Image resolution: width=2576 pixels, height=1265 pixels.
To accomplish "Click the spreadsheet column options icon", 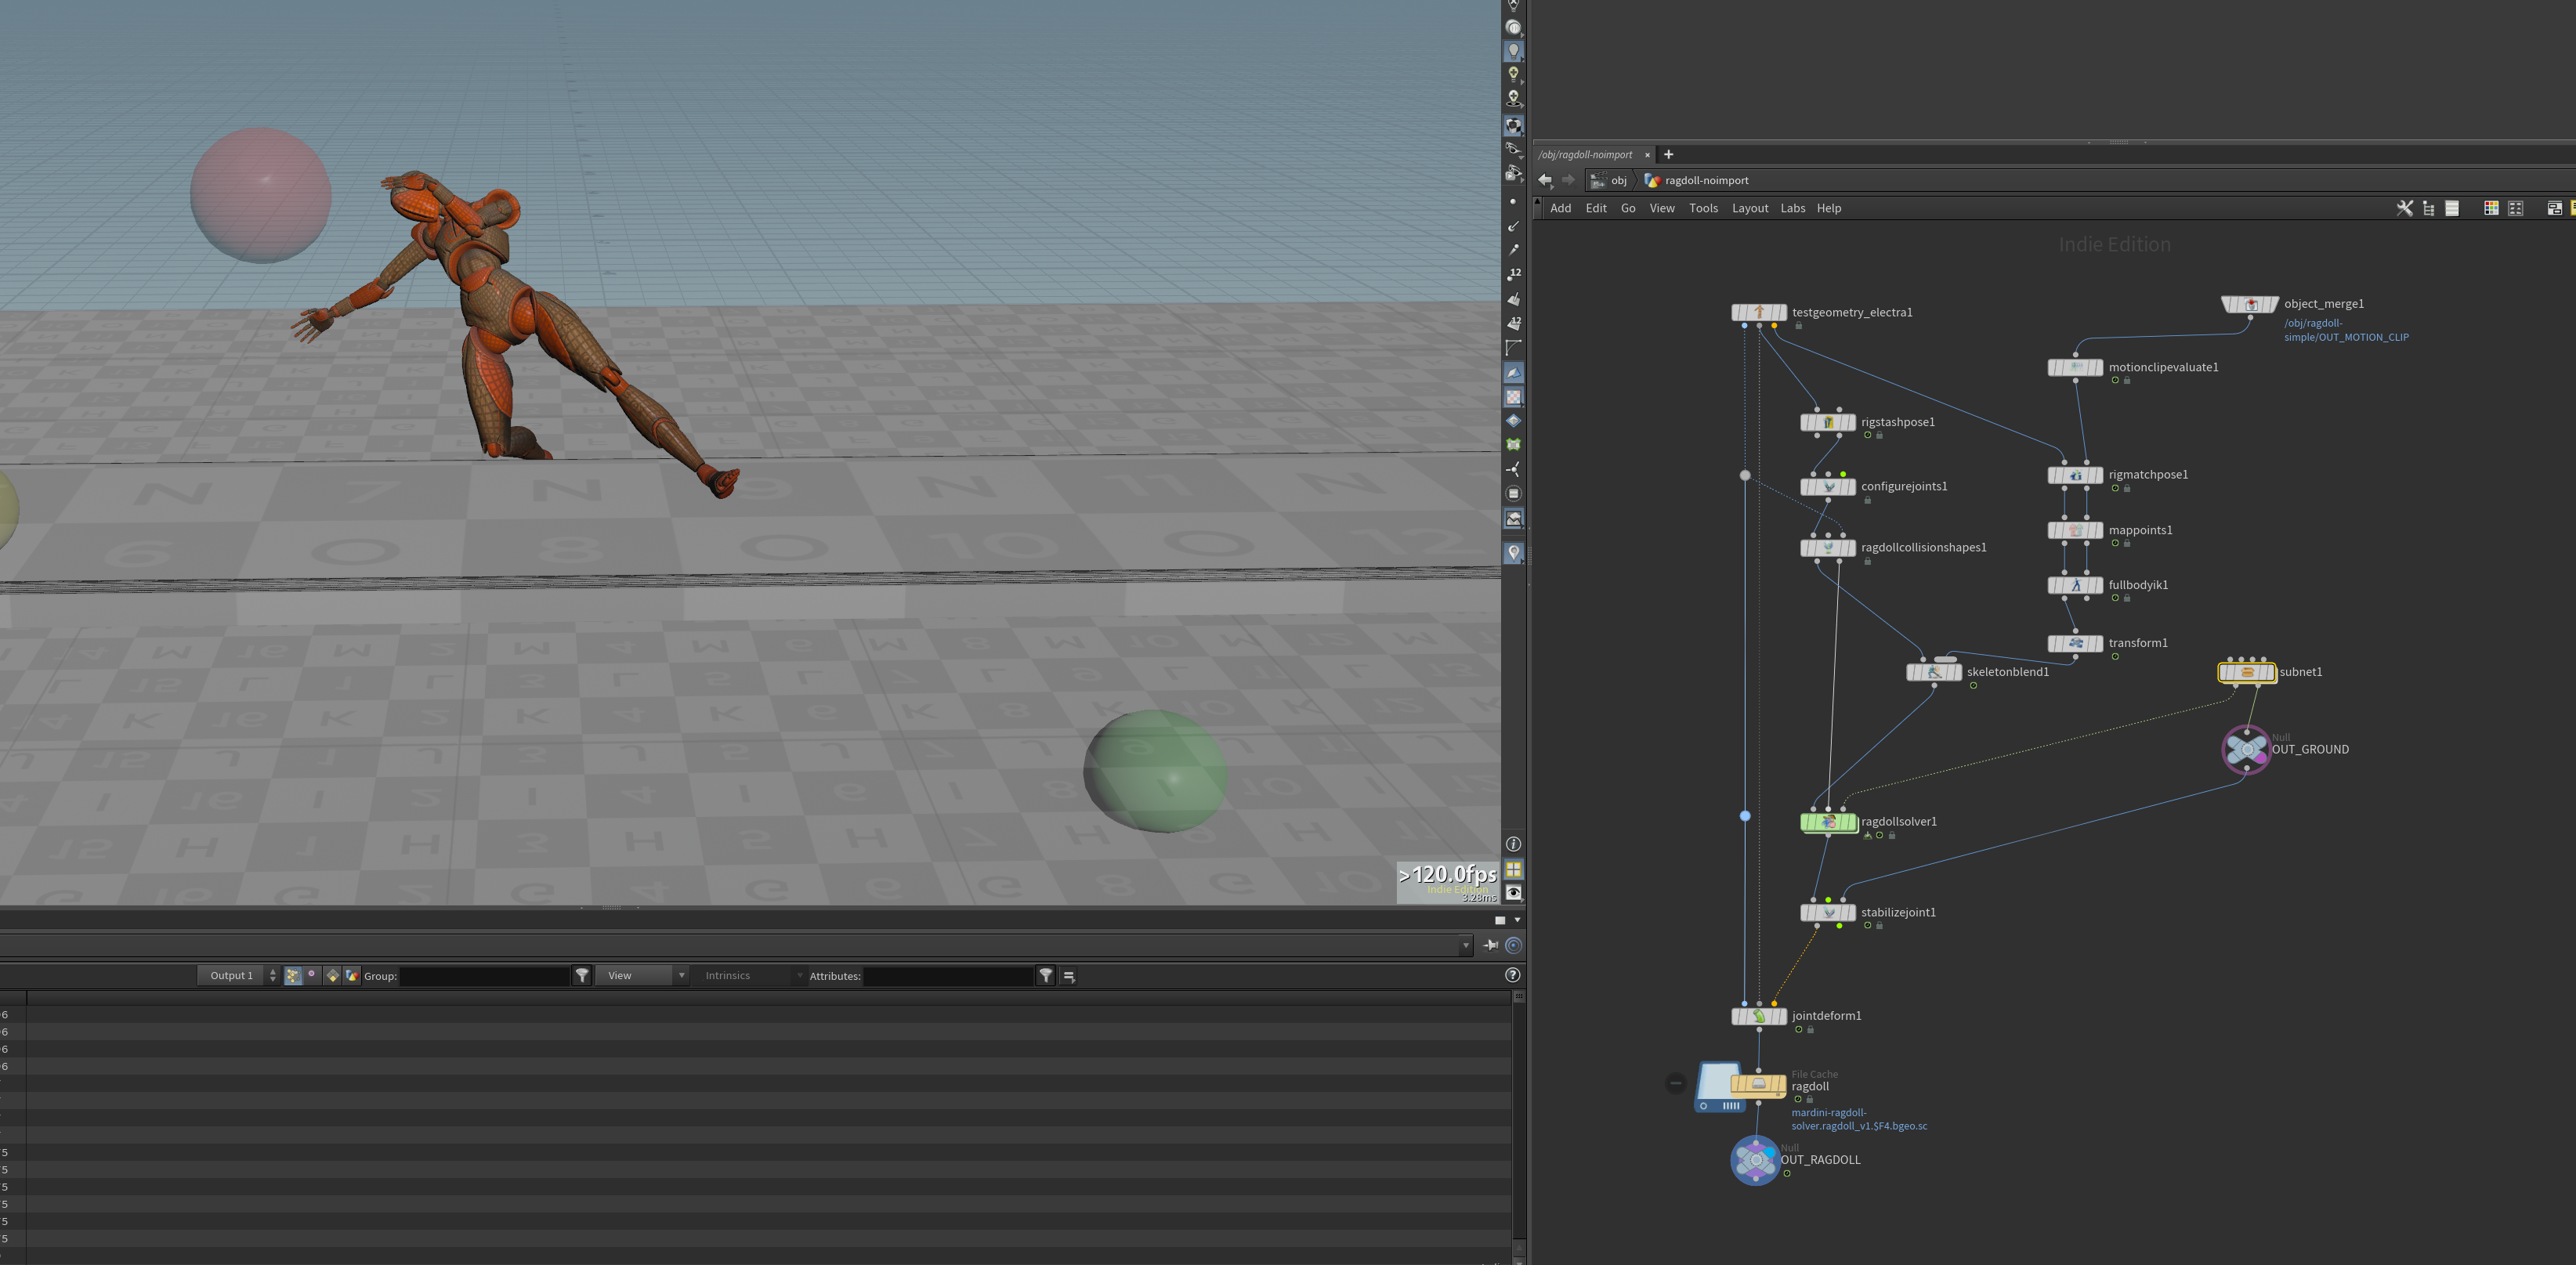I will pyautogui.click(x=1069, y=976).
